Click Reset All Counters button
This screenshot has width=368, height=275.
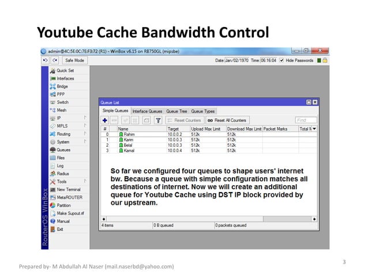pyautogui.click(x=227, y=120)
